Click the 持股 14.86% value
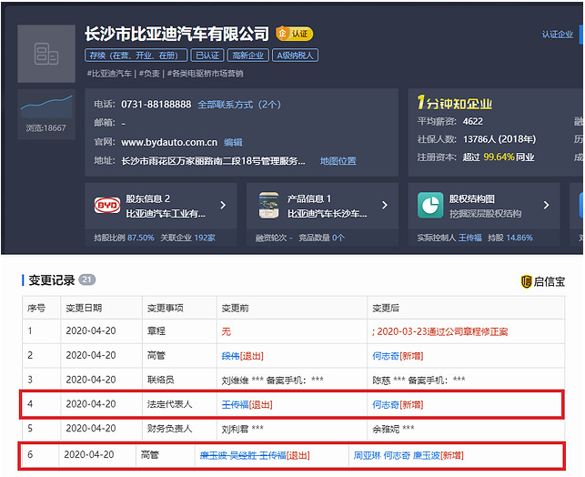 [x=519, y=238]
